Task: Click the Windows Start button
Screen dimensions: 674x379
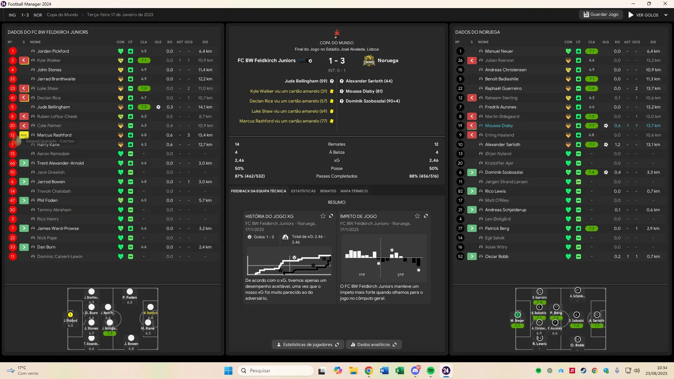Action: 228,371
